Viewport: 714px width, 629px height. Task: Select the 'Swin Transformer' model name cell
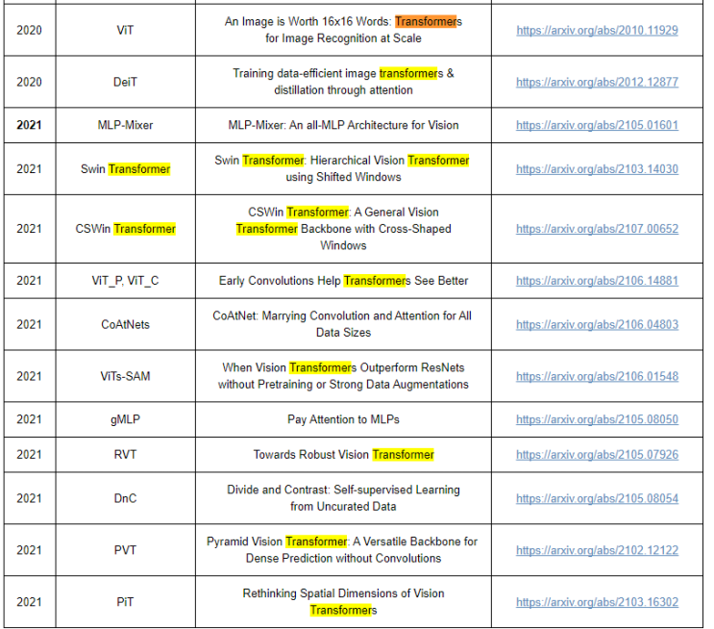click(x=125, y=169)
